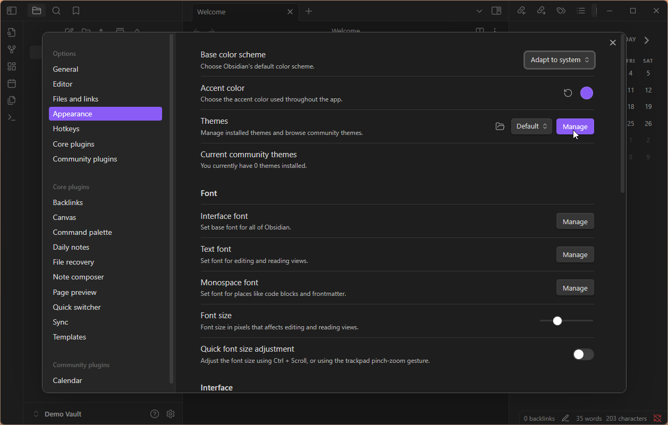Expand the tab list chevron in the tab bar
This screenshot has width=668, height=425.
click(479, 11)
